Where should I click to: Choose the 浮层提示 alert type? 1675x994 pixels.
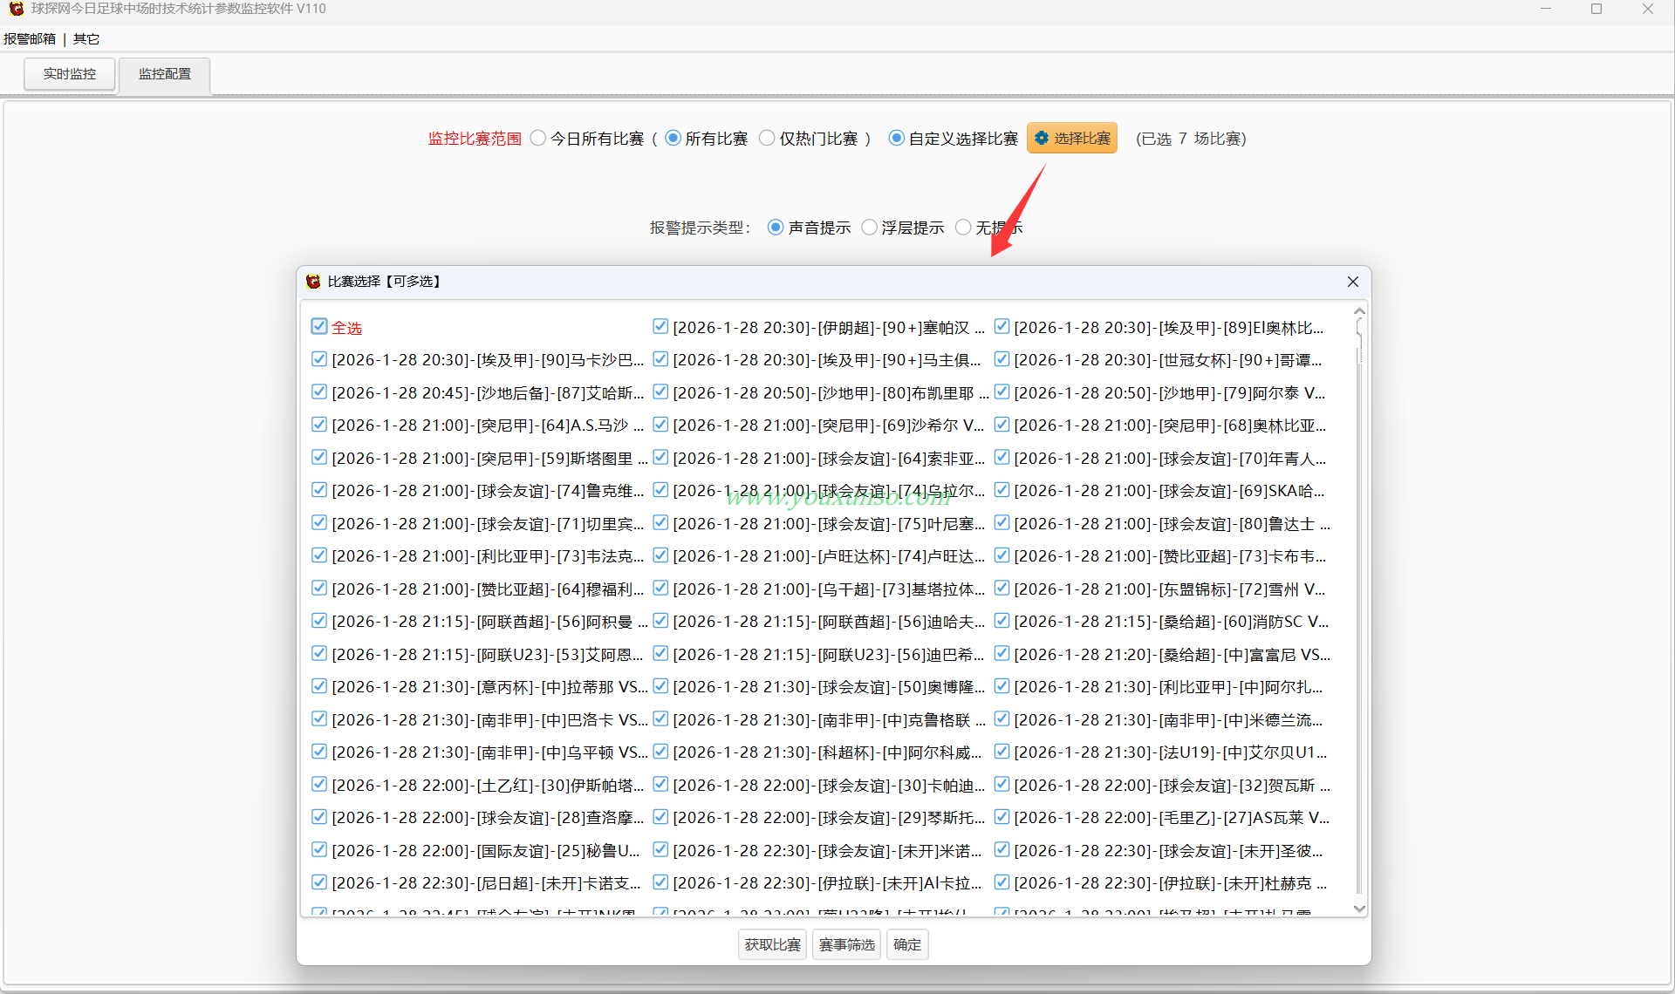pyautogui.click(x=869, y=228)
